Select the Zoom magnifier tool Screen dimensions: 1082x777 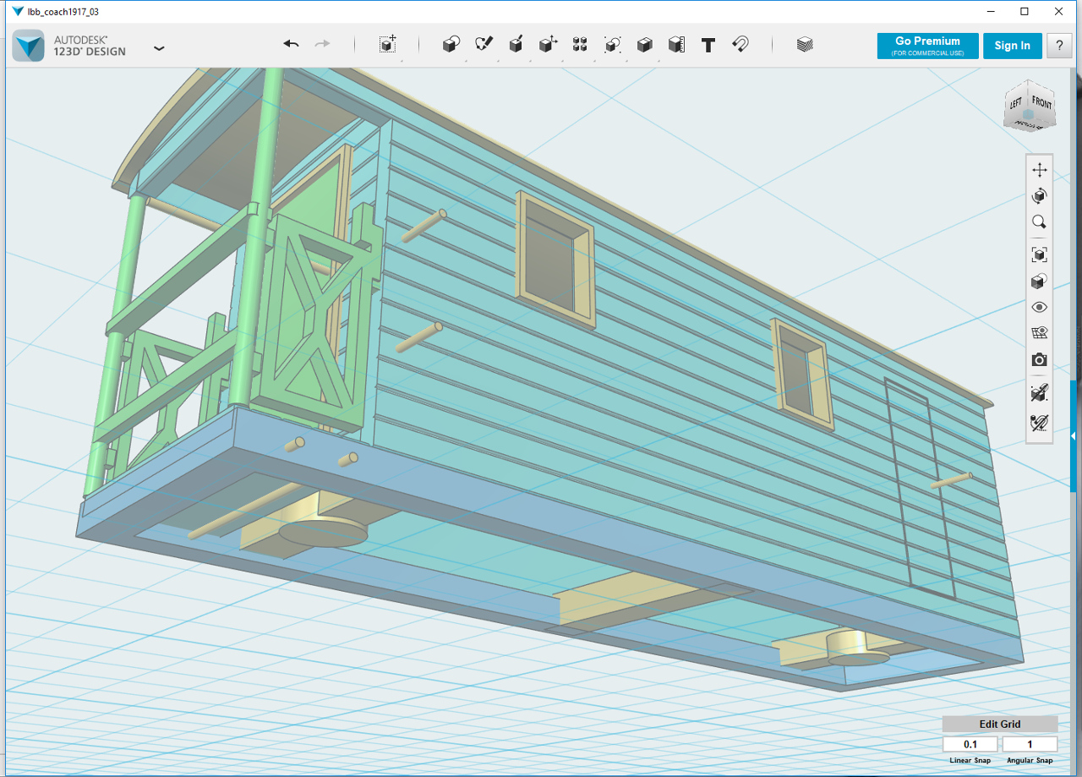(x=1040, y=222)
